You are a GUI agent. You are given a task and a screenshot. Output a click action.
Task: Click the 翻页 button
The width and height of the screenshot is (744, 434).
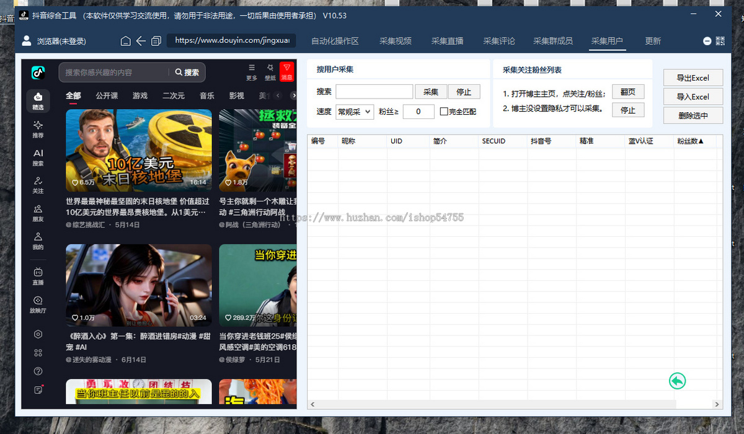(x=628, y=92)
